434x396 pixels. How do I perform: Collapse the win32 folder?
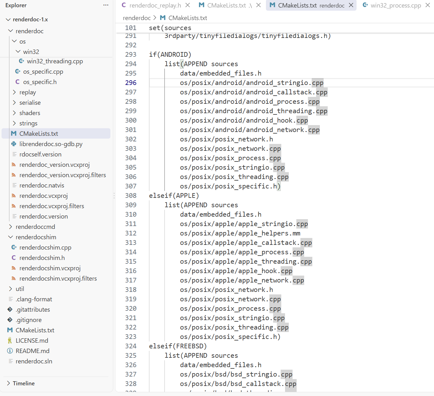pyautogui.click(x=18, y=51)
